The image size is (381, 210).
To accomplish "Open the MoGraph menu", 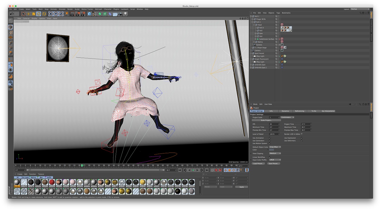I will pyautogui.click(x=98, y=9).
